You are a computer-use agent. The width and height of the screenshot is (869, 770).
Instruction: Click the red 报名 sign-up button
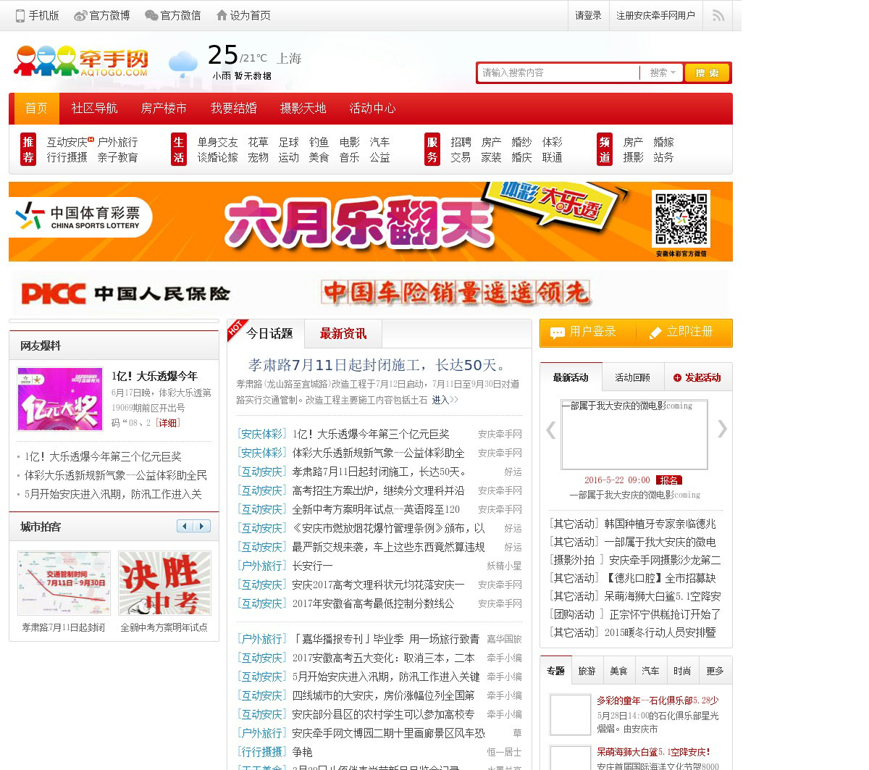tap(669, 480)
